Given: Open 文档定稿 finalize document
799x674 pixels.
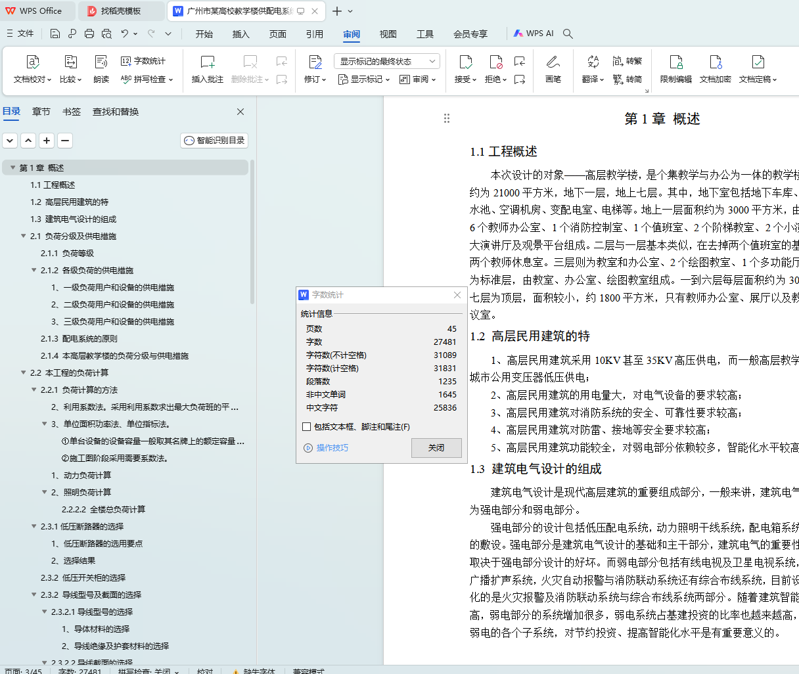Looking at the screenshot, I should click(758, 69).
